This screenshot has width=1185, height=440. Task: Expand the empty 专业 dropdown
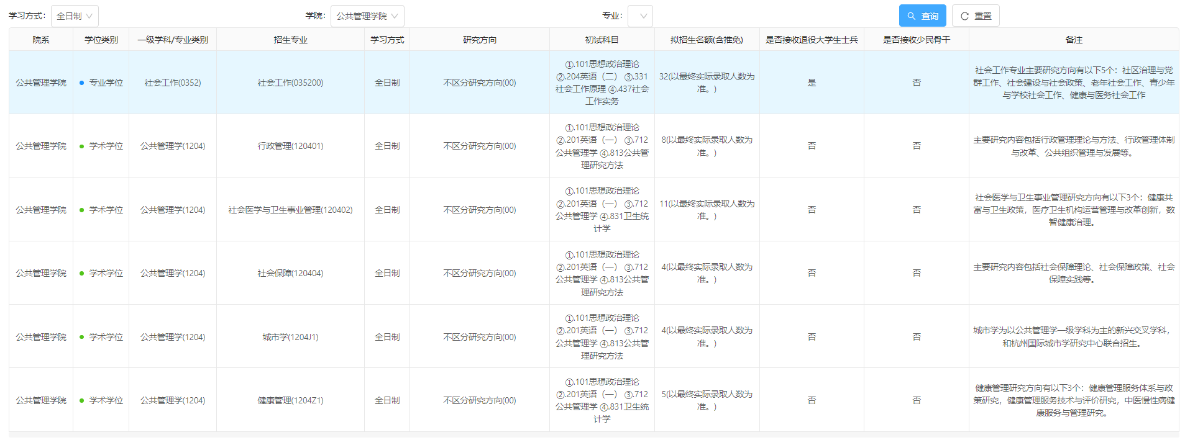point(640,16)
